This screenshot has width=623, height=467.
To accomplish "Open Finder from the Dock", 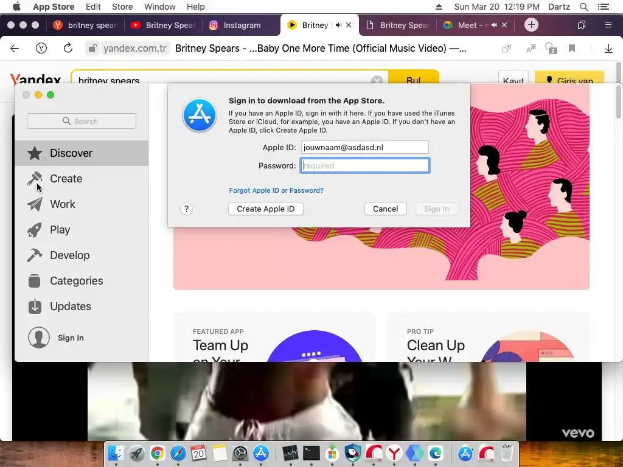I will [x=116, y=453].
